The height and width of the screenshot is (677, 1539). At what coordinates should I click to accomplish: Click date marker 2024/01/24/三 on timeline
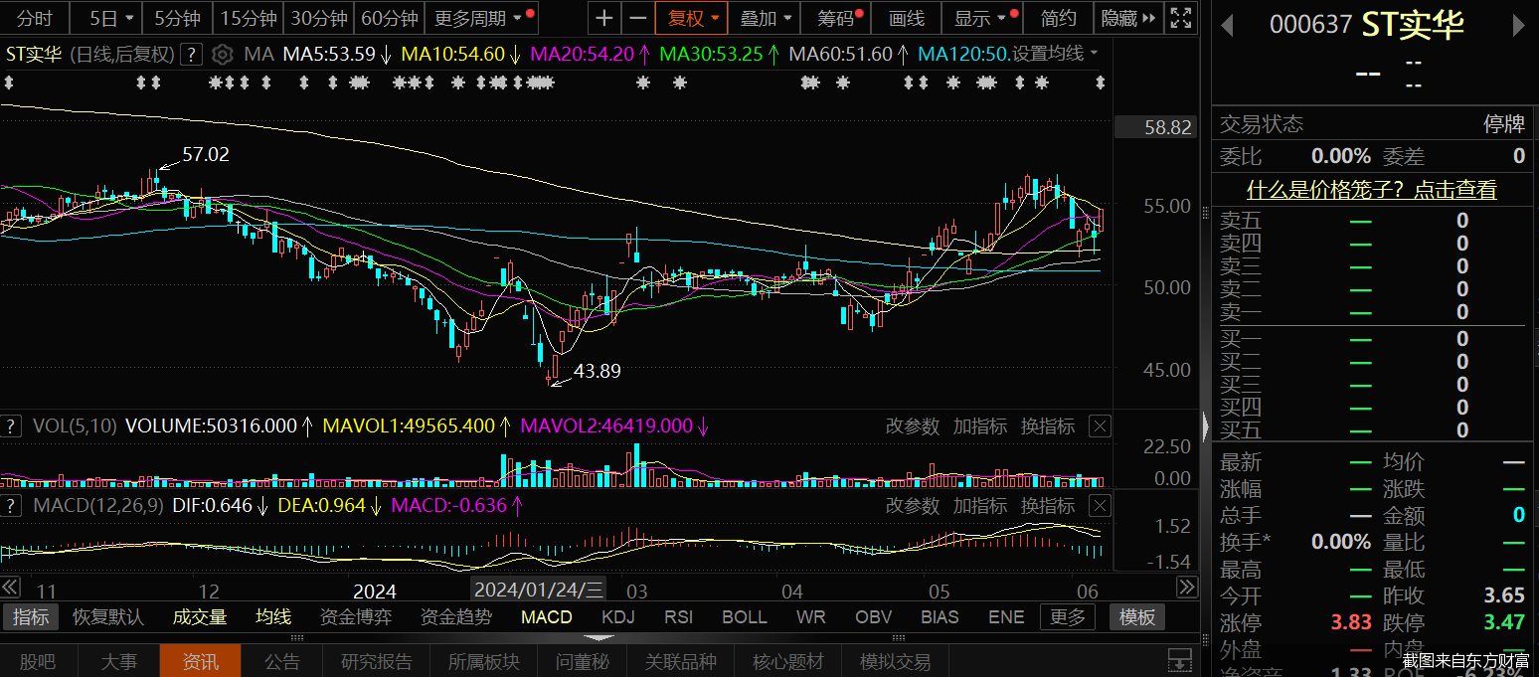[x=538, y=591]
